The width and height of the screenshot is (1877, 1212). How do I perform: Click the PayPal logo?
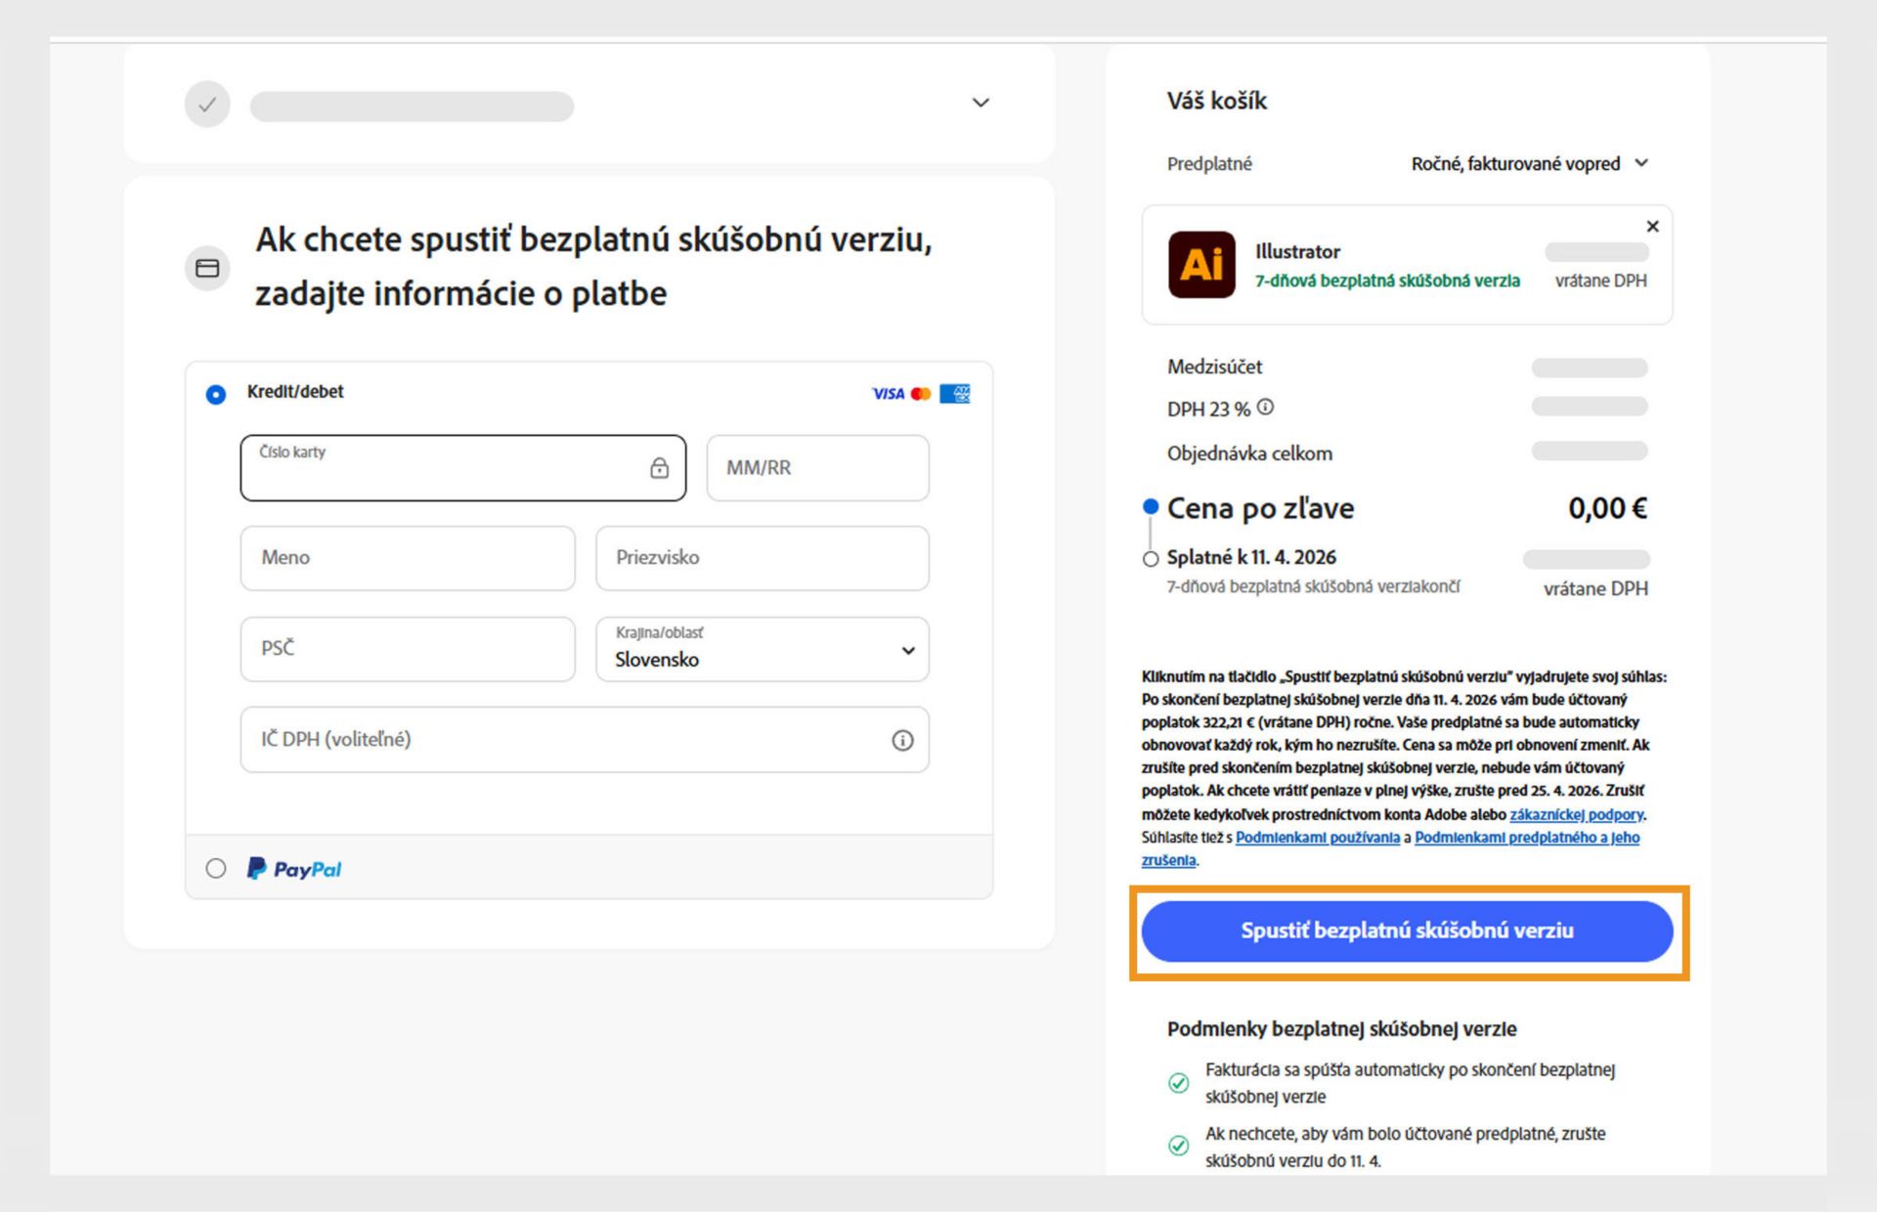[x=293, y=868]
